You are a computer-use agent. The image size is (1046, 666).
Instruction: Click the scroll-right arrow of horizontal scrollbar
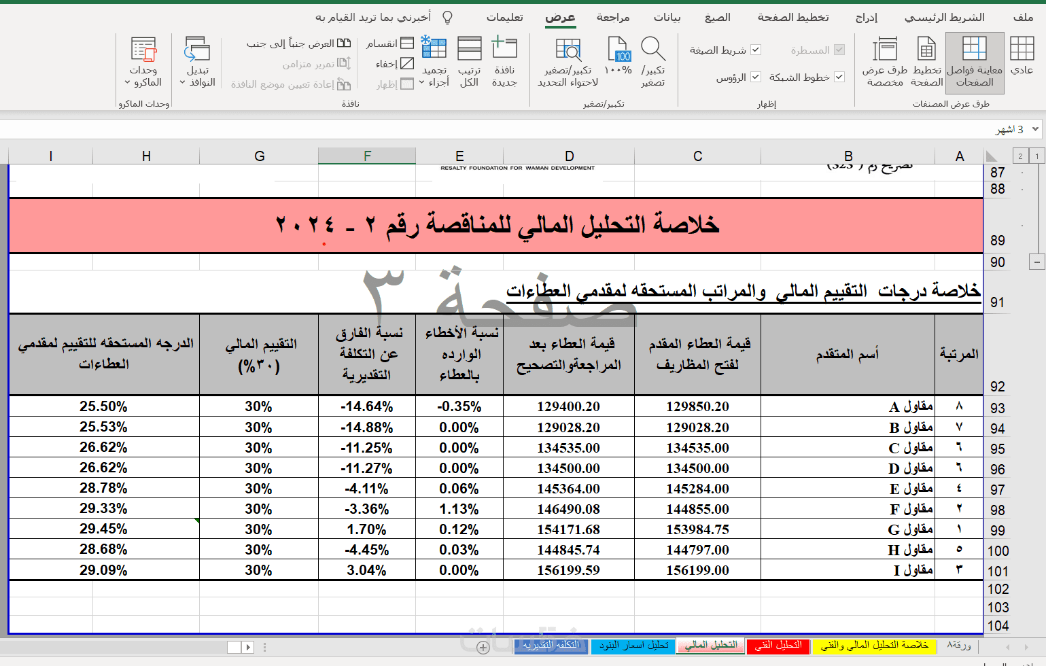click(248, 648)
